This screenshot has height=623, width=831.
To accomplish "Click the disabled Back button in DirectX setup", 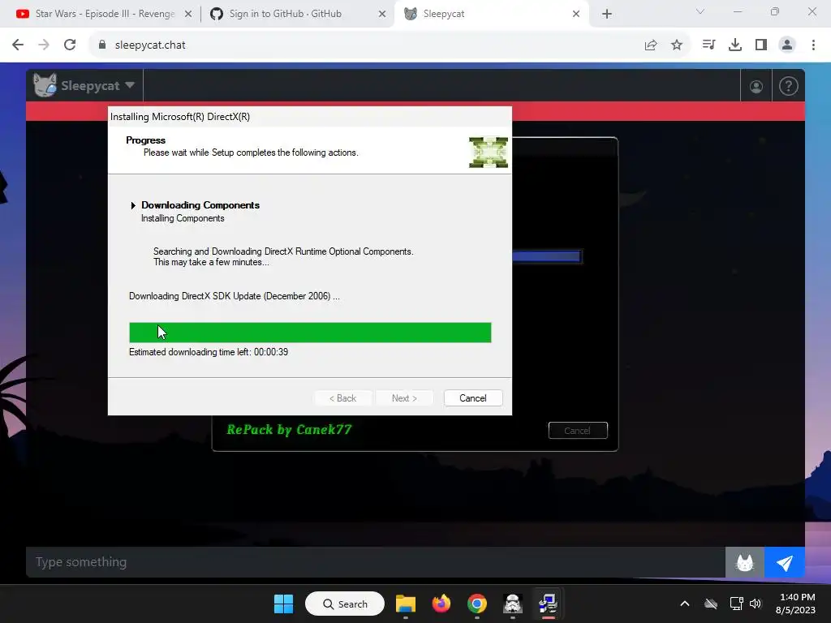I will pos(343,398).
